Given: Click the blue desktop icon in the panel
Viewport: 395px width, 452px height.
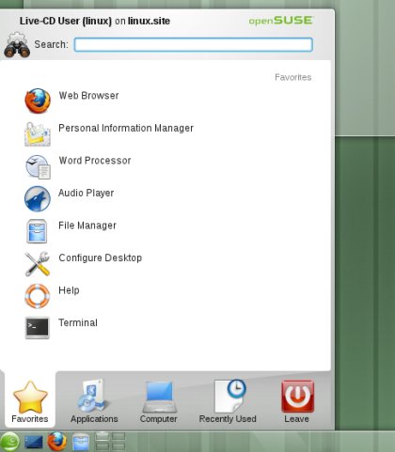Looking at the screenshot, I should tap(33, 442).
